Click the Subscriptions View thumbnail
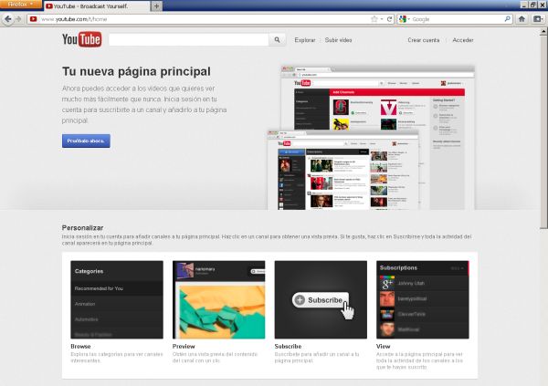This screenshot has width=548, height=386. 423,299
